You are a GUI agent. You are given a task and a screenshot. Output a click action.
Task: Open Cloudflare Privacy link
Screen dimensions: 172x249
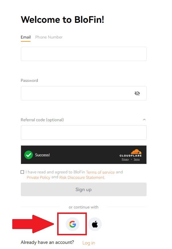point(125,159)
